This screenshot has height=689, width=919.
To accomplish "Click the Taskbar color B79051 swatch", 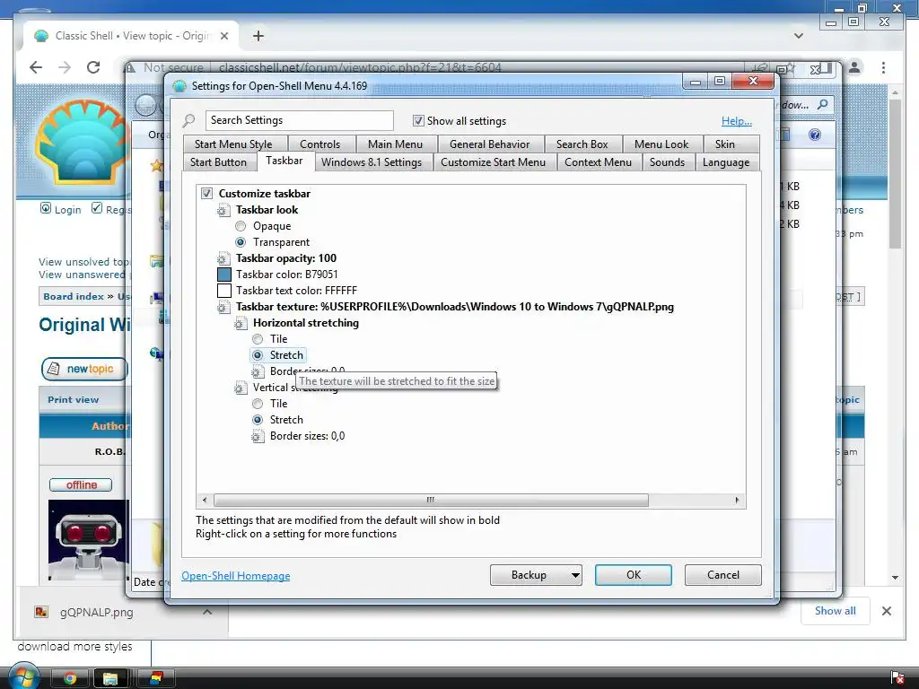I will [223, 275].
